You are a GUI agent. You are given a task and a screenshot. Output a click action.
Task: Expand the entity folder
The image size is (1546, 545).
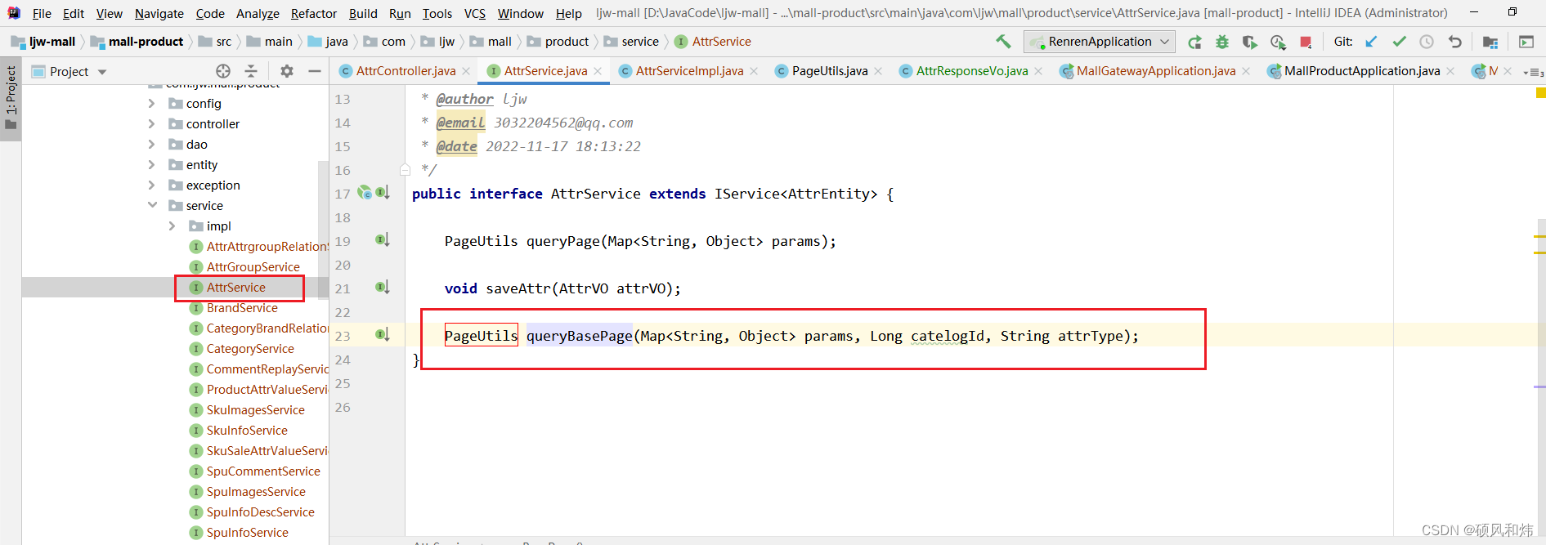152,164
